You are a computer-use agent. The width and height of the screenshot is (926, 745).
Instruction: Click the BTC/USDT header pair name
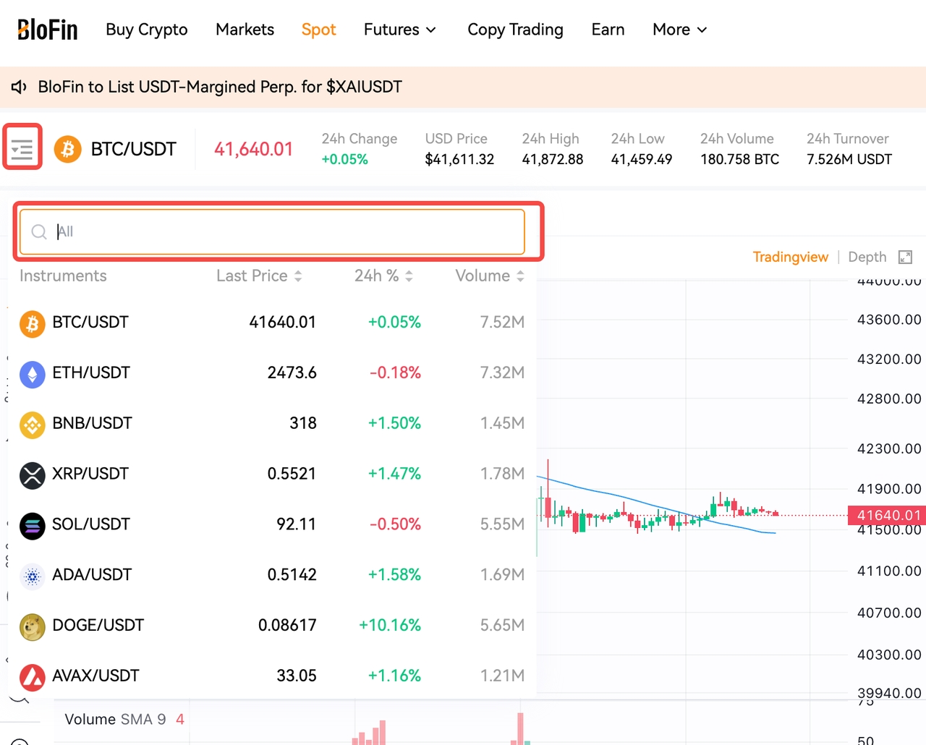click(x=134, y=149)
